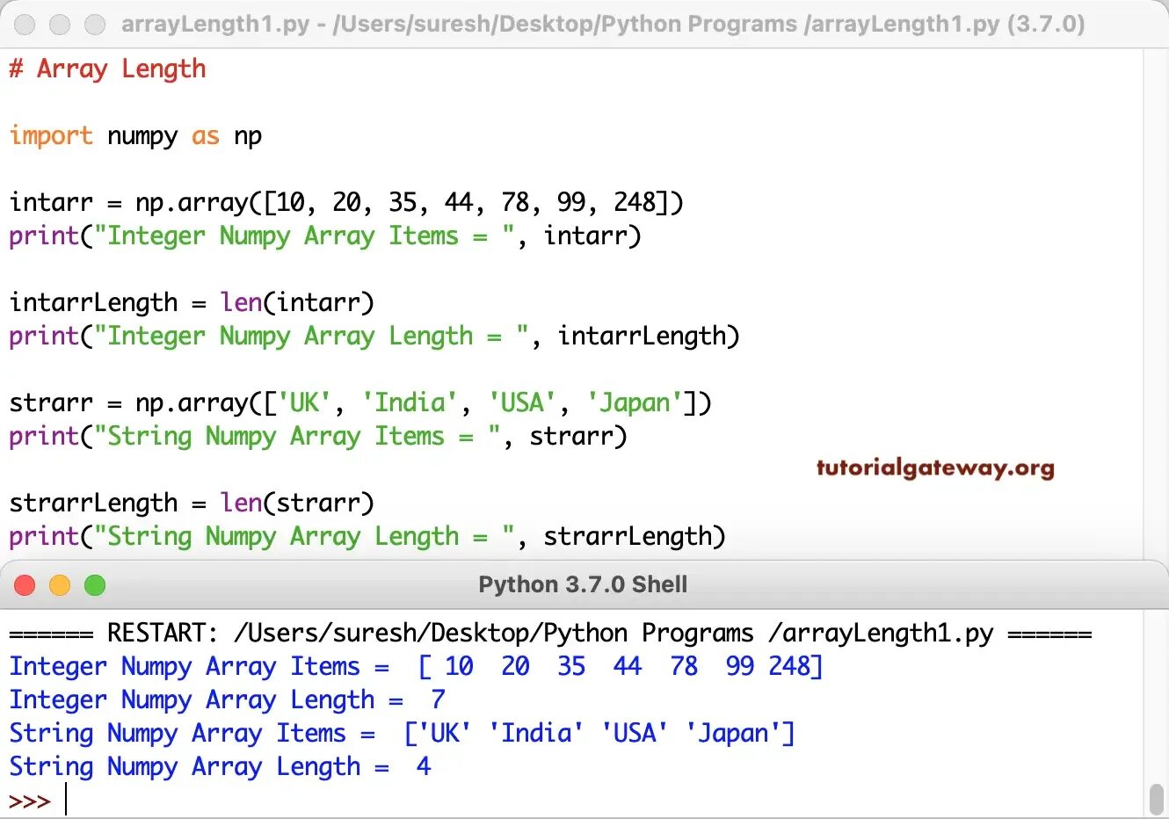Screen dimensions: 1169x819
Task: Click the 'strarr = np.array' assignment line
Action: (x=360, y=403)
